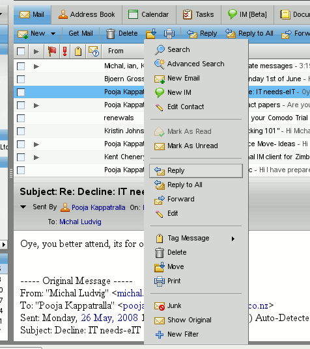Select Mark As Unread menu entry
Image resolution: width=310 pixels, height=349 pixels.
coord(193,146)
